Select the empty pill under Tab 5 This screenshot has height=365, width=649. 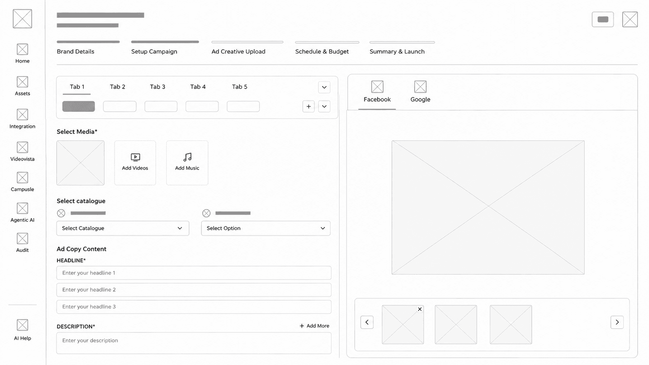[243, 106]
